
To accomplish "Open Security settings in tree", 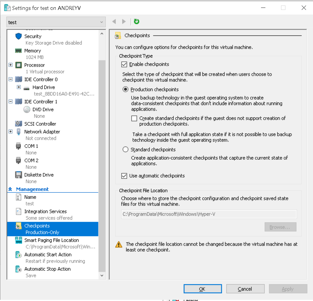I will coord(33,36).
